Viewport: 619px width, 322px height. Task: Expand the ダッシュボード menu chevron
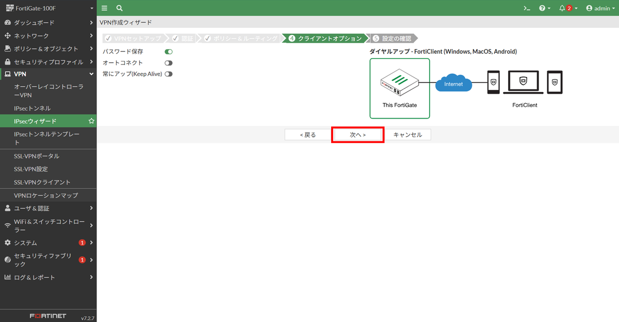coord(91,23)
